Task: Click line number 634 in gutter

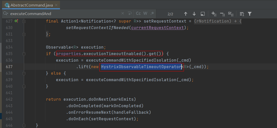Action: 9,47
